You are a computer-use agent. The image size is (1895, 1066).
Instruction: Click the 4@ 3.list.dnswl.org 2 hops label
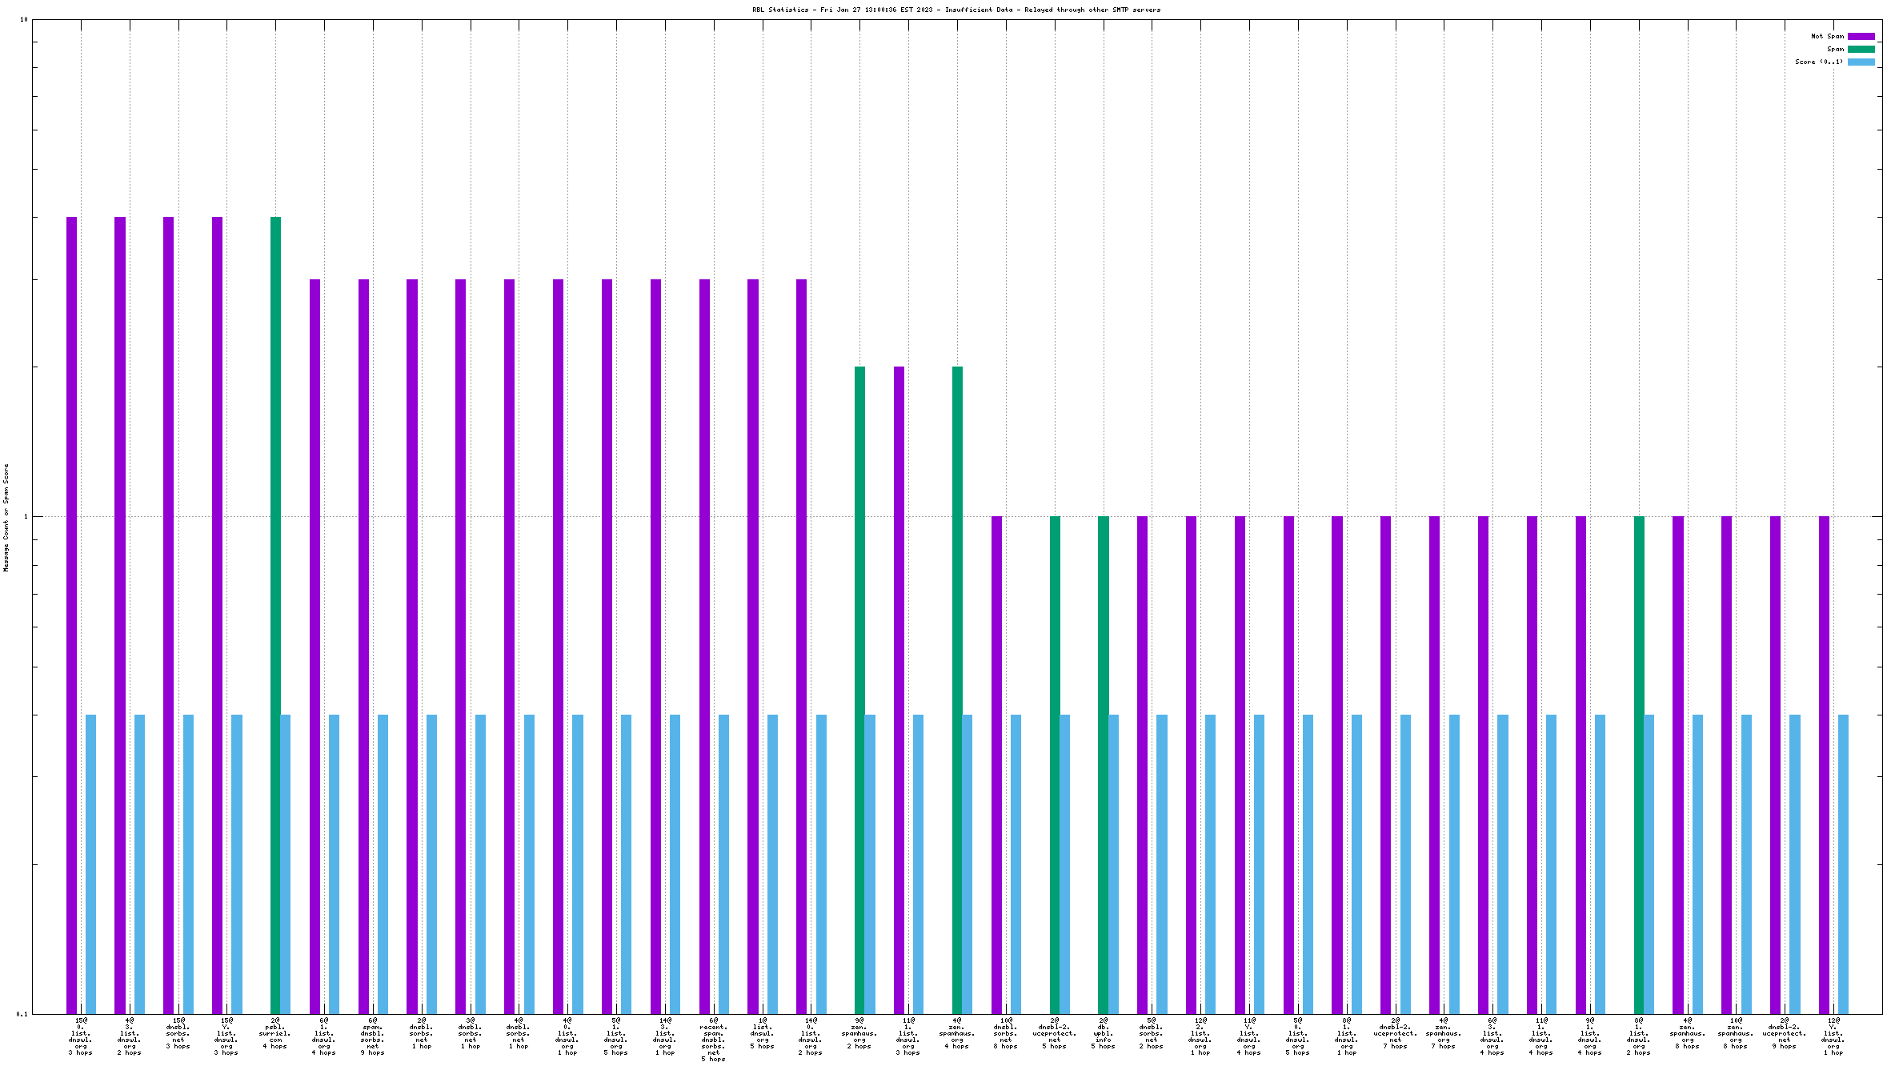[130, 1036]
